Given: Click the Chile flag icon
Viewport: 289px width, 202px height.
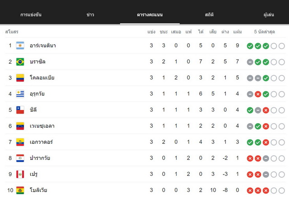Looking at the screenshot, I should coord(20,110).
